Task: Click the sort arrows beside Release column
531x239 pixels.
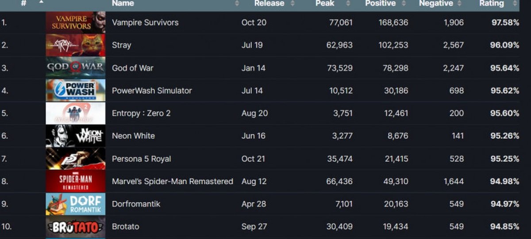Action: pos(292,4)
